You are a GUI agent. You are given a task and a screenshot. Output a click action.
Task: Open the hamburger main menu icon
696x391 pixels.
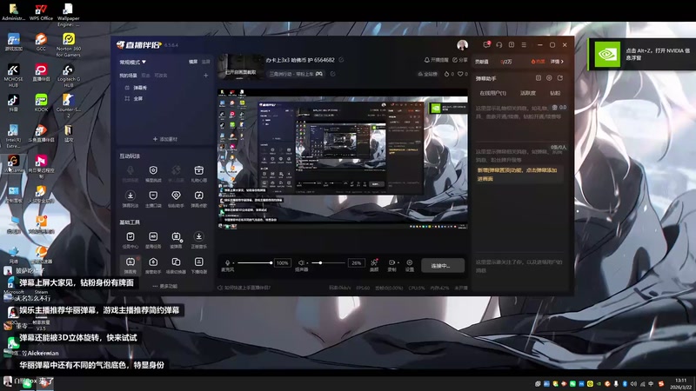[x=524, y=45]
